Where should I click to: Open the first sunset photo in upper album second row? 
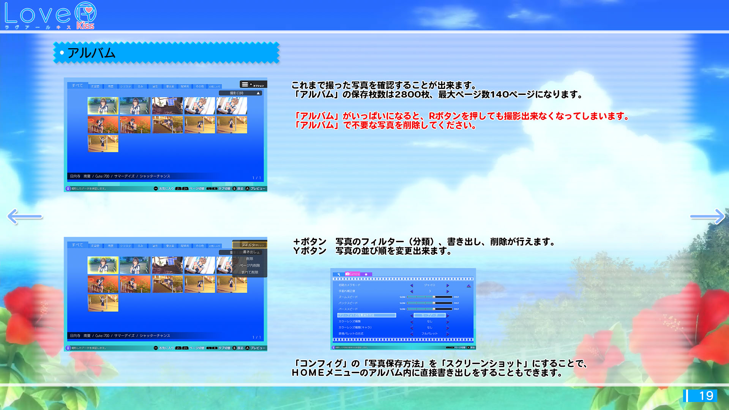point(103,125)
